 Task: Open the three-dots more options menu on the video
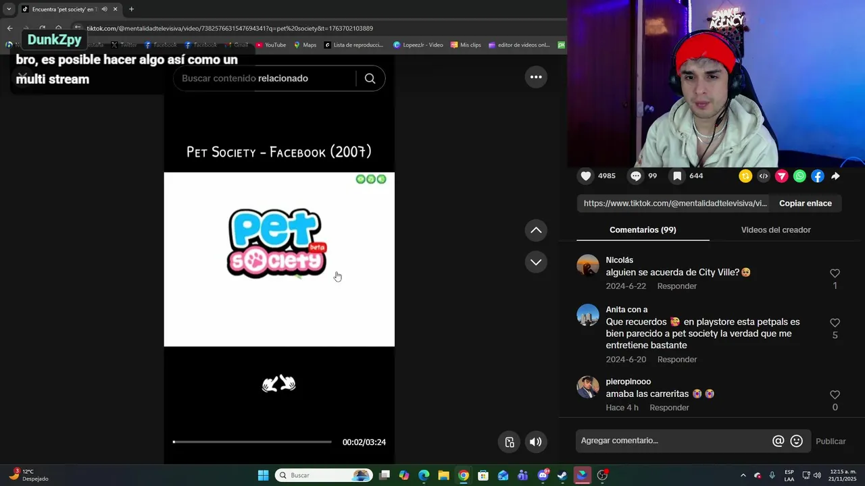pyautogui.click(x=536, y=77)
